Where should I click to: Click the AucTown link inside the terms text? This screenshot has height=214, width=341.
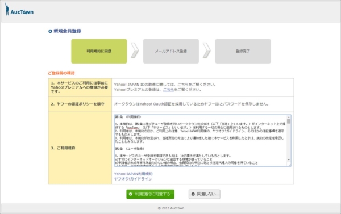coord(132,128)
